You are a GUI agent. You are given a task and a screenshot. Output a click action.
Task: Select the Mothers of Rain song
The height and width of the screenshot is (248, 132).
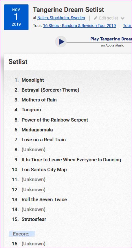(x=39, y=100)
